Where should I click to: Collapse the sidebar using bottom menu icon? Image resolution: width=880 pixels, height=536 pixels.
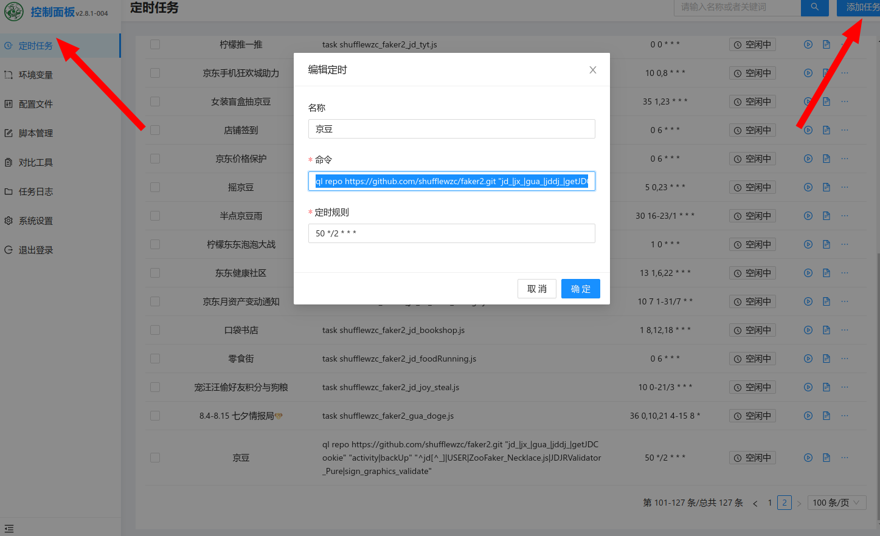tap(9, 529)
